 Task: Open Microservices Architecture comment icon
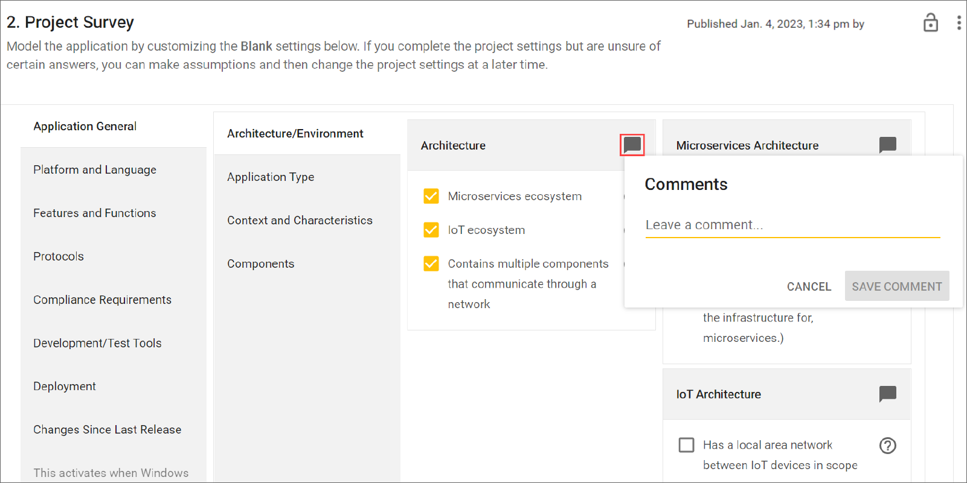coord(887,145)
